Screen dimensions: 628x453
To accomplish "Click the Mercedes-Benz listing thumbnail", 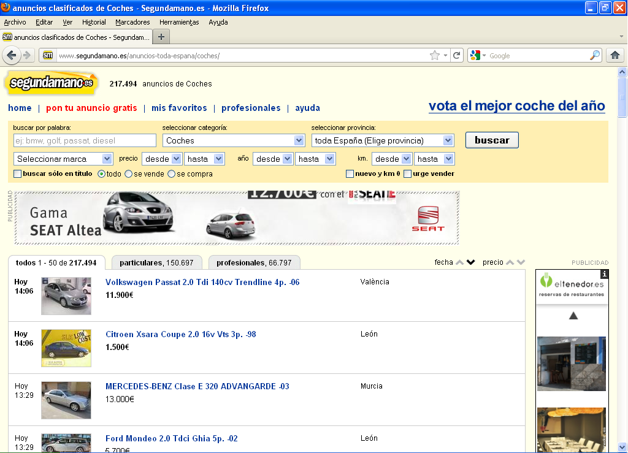I will (x=66, y=400).
